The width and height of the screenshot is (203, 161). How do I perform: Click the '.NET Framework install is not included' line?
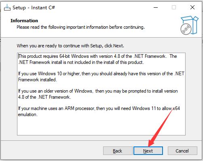(81, 62)
